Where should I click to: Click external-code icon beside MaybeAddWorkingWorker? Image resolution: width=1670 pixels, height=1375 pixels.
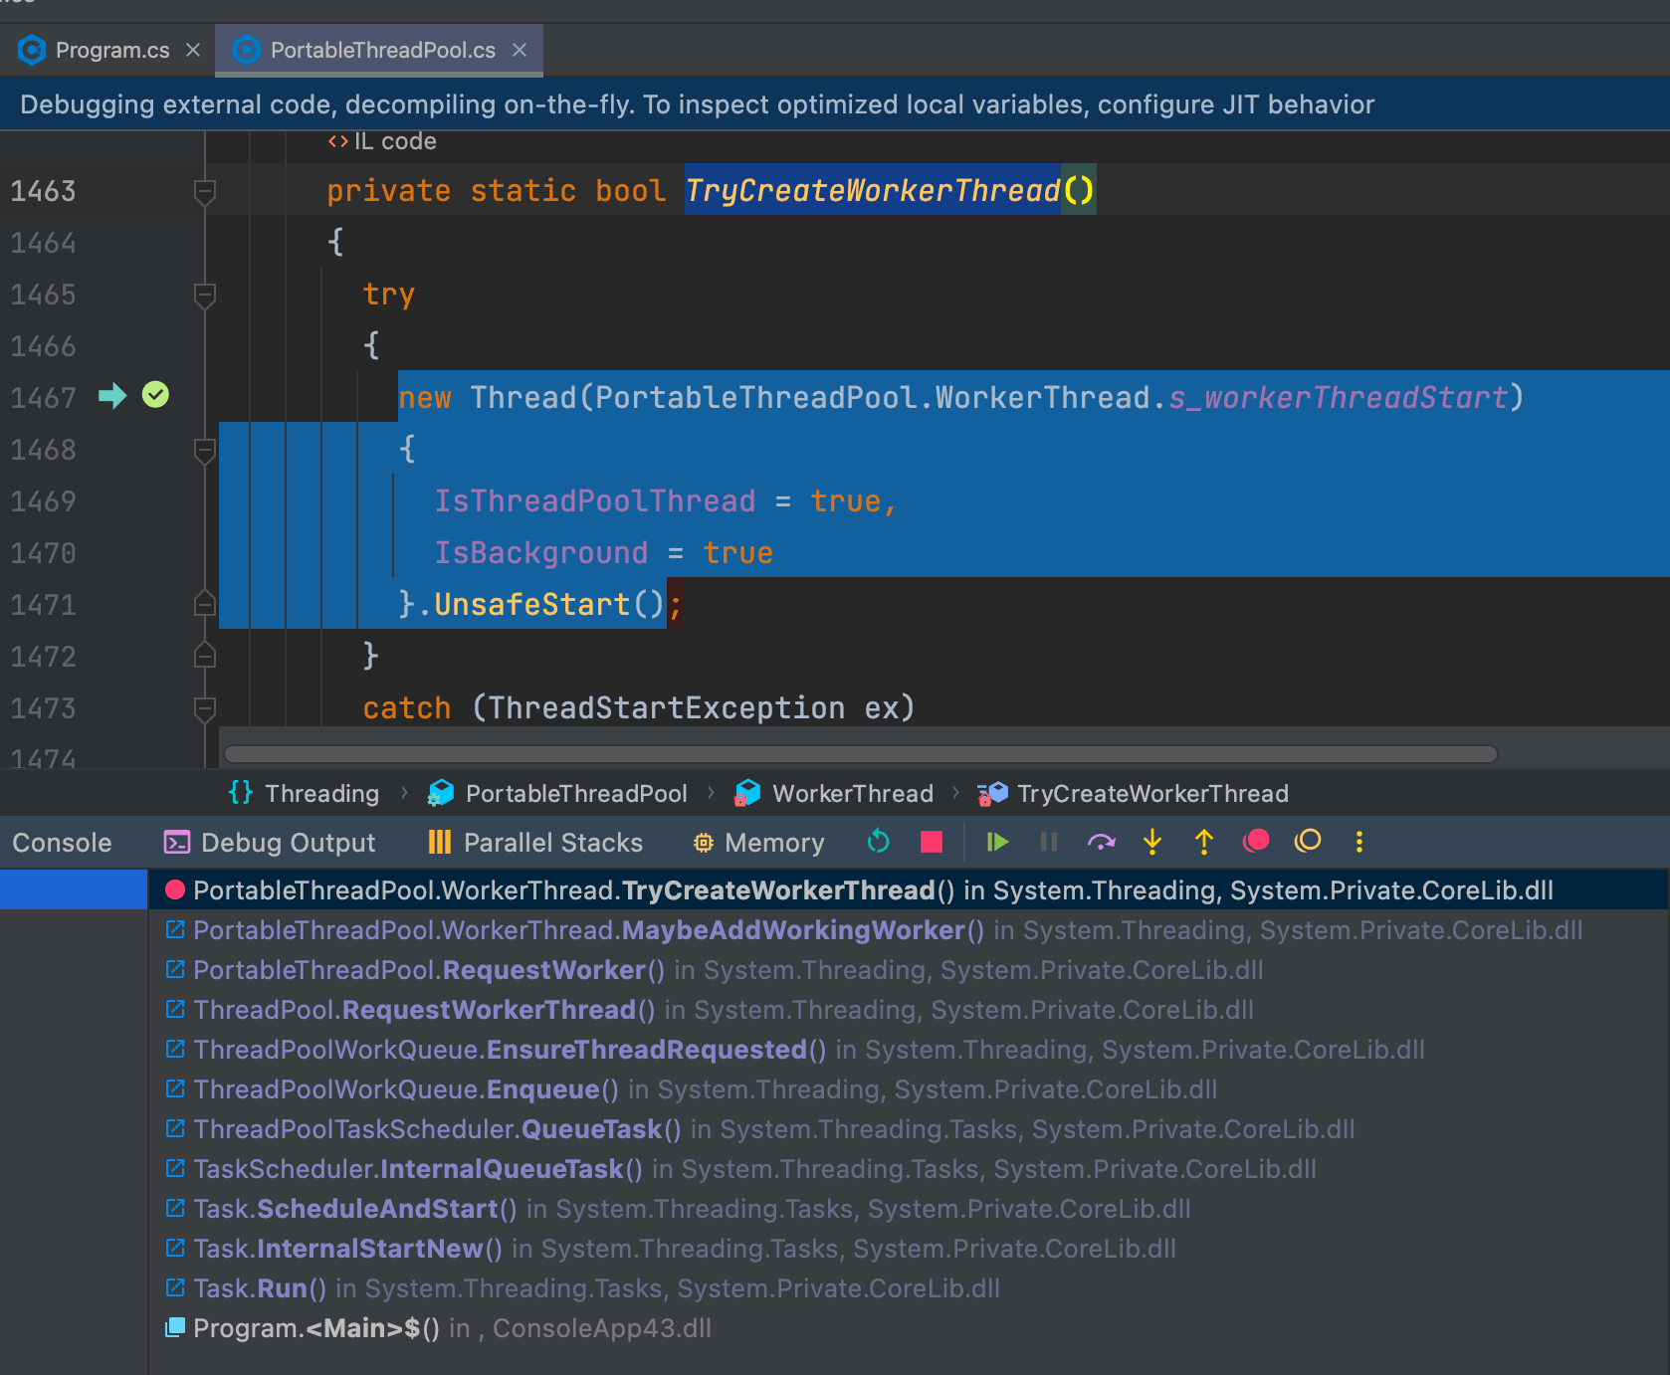pyautogui.click(x=175, y=929)
